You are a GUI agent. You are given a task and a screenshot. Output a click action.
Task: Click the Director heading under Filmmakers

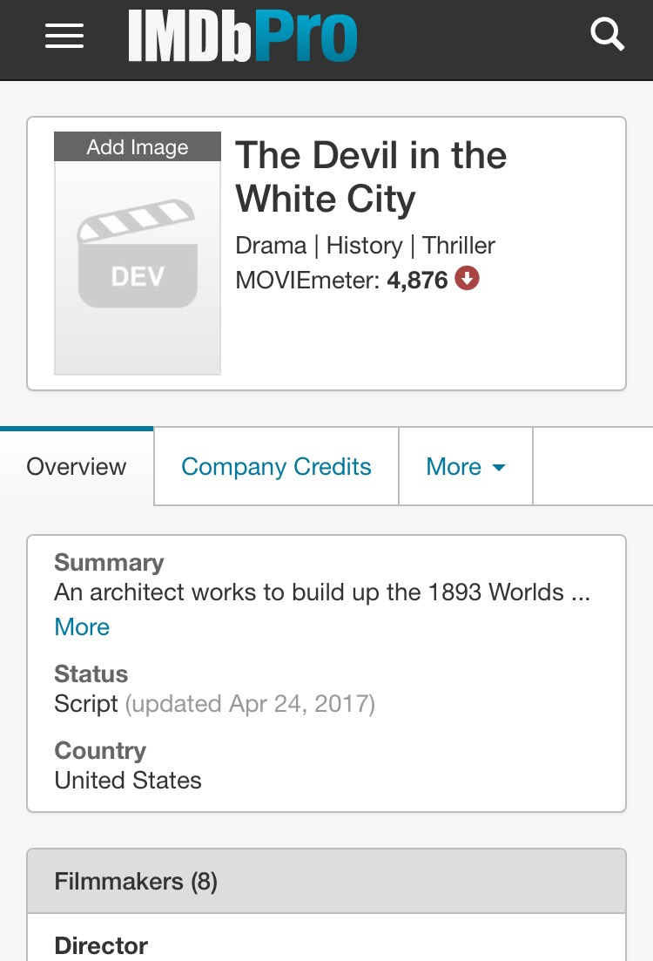(101, 945)
